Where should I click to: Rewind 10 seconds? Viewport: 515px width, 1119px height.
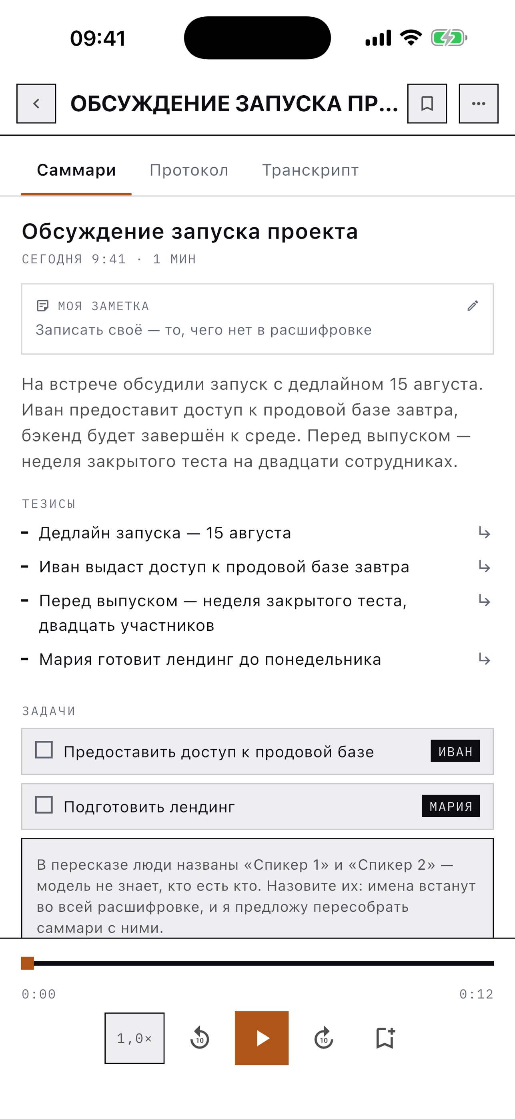(x=200, y=1038)
